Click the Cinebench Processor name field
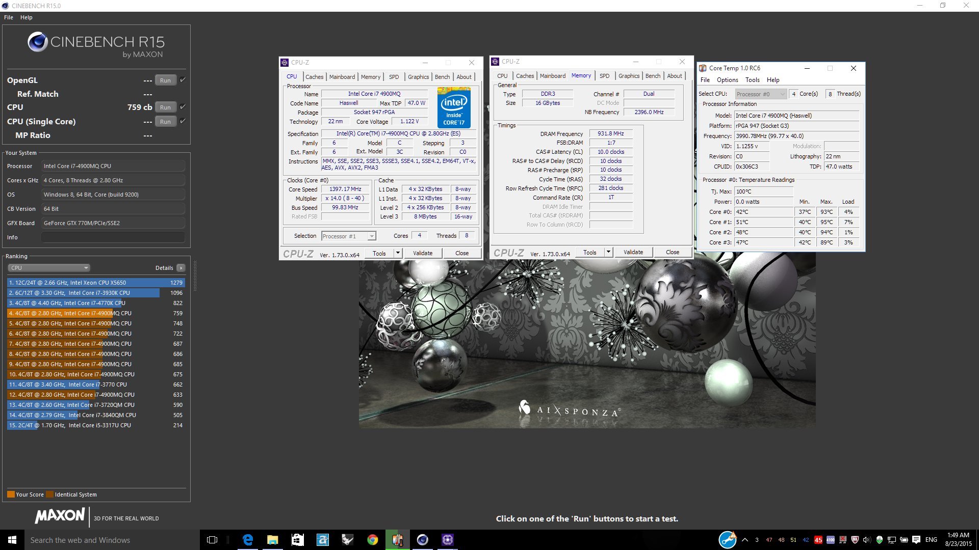This screenshot has width=979, height=550. [x=113, y=166]
